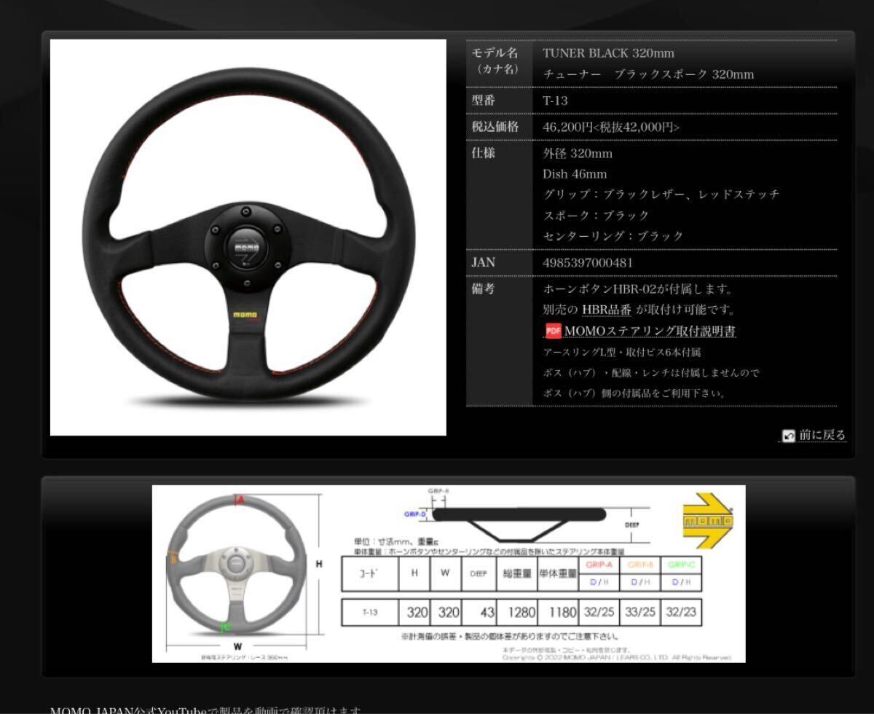Click the 税込価格 row label
874x714 pixels.
tap(495, 127)
